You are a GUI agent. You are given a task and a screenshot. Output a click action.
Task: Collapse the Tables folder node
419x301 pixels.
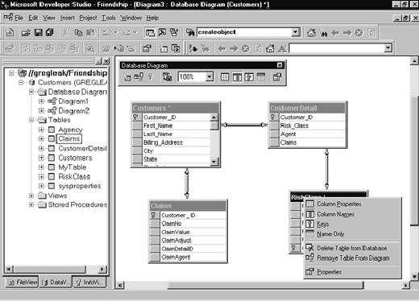pyautogui.click(x=31, y=120)
